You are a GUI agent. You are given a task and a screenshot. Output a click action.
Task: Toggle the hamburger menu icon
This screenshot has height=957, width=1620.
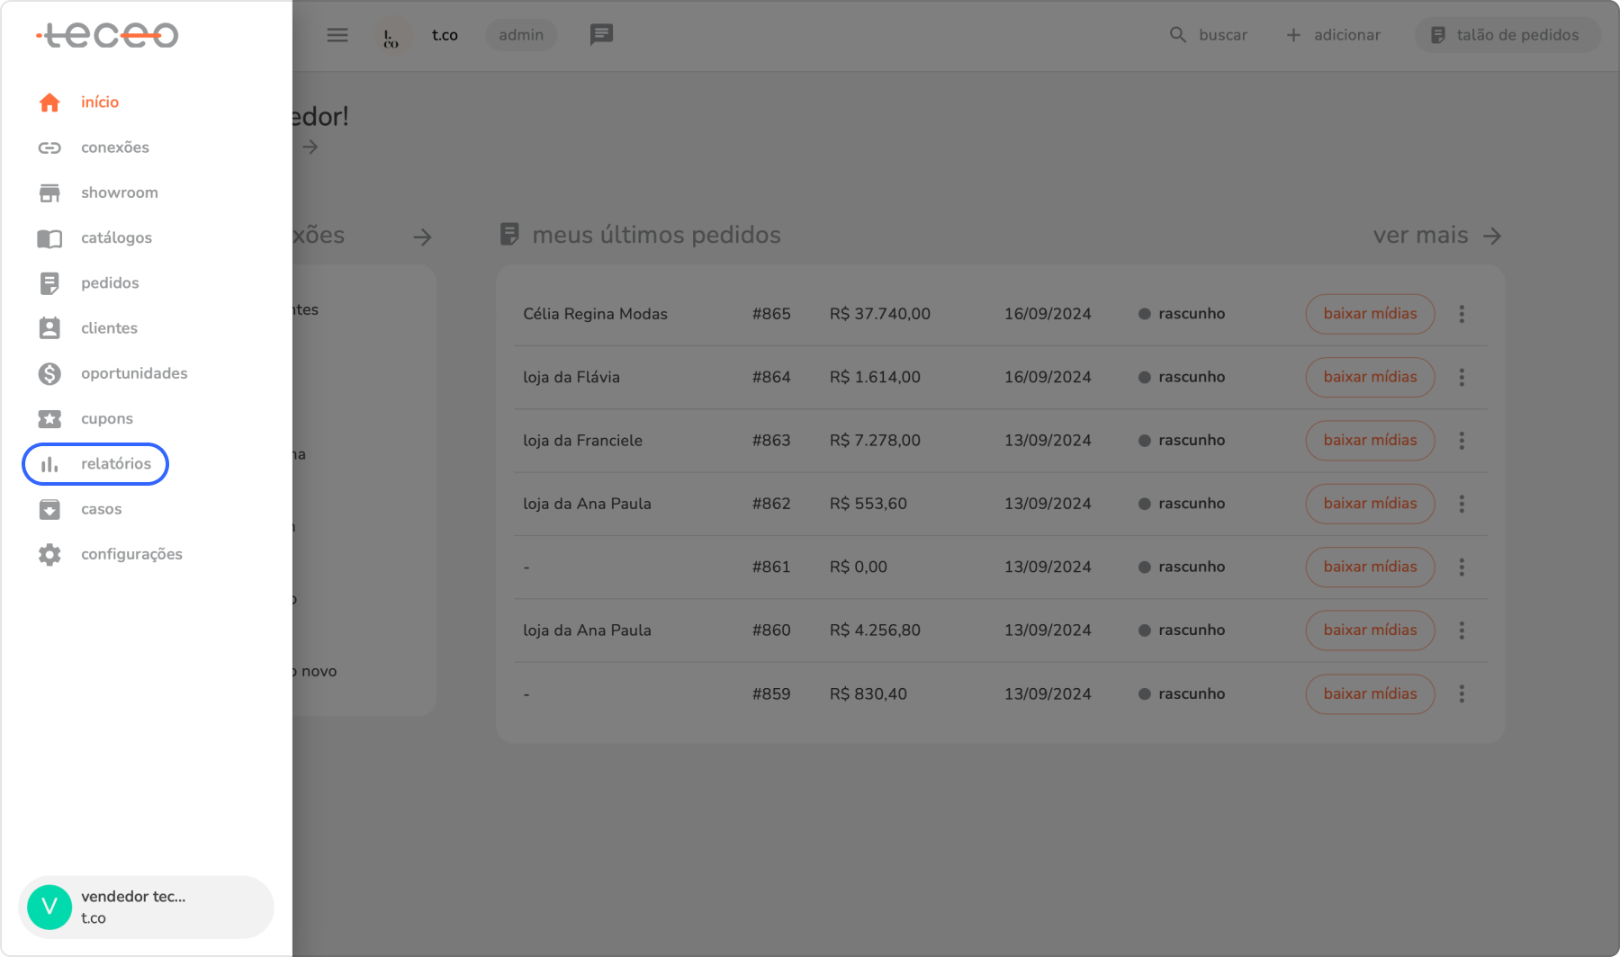337,35
